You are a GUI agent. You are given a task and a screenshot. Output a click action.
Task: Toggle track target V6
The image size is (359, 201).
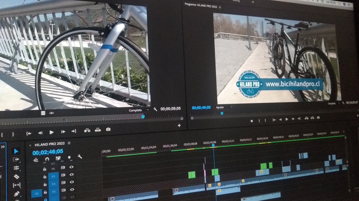(x=54, y=169)
